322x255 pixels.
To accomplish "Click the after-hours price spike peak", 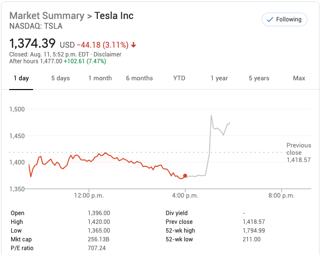I will click(x=211, y=116).
